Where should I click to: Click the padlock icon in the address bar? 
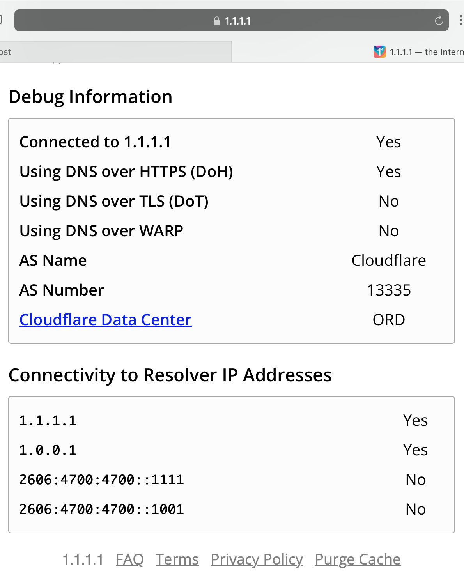(217, 21)
